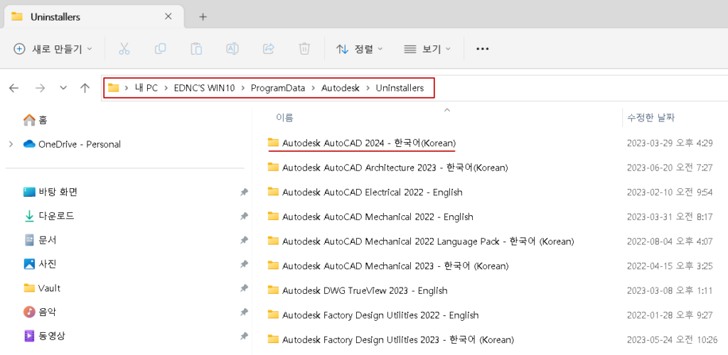Go up one folder level arrow
The width and height of the screenshot is (728, 355).
pyautogui.click(x=85, y=88)
